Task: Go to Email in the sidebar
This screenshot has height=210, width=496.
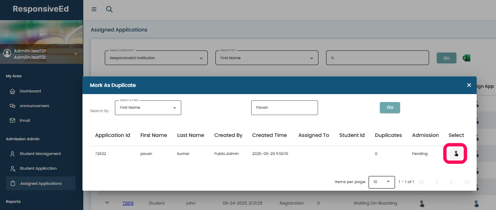Action: tap(24, 121)
